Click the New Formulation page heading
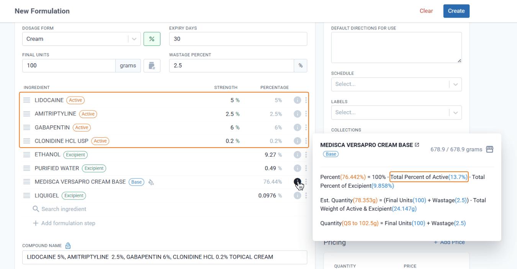Viewport: 517px width, 269px height. tap(42, 11)
